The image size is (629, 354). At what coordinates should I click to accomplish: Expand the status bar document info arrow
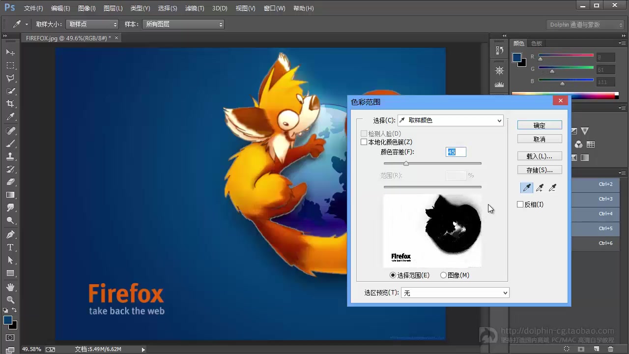pos(143,350)
